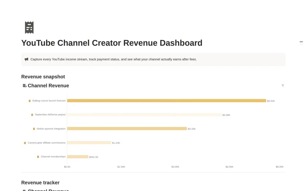The width and height of the screenshot is (307, 191).
Task: Click the megaphone icon in the callout
Action: click(x=26, y=59)
